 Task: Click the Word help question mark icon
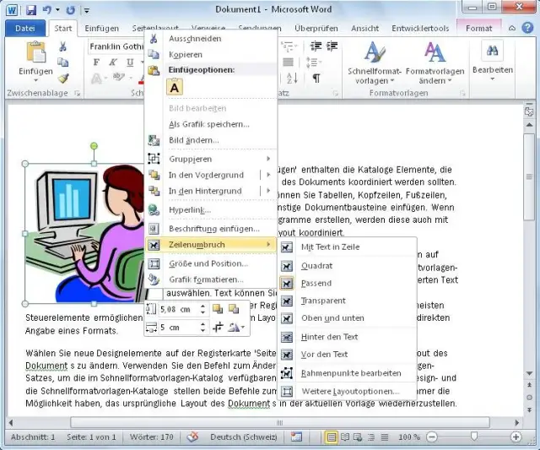527,28
